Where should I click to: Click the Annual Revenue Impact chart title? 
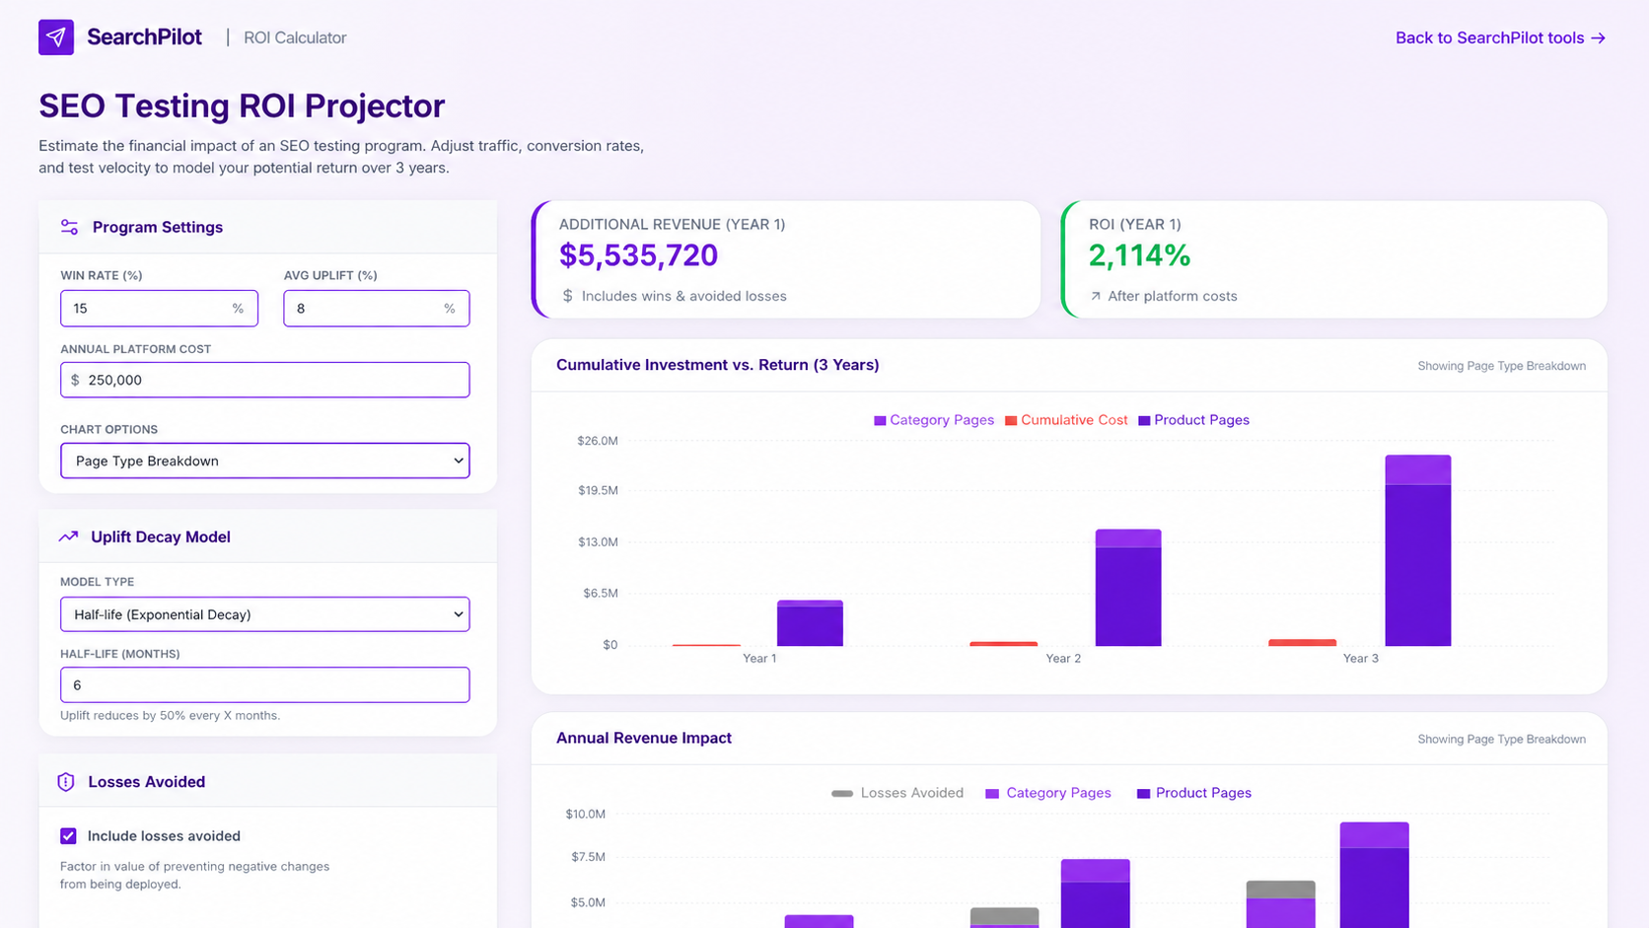(644, 738)
